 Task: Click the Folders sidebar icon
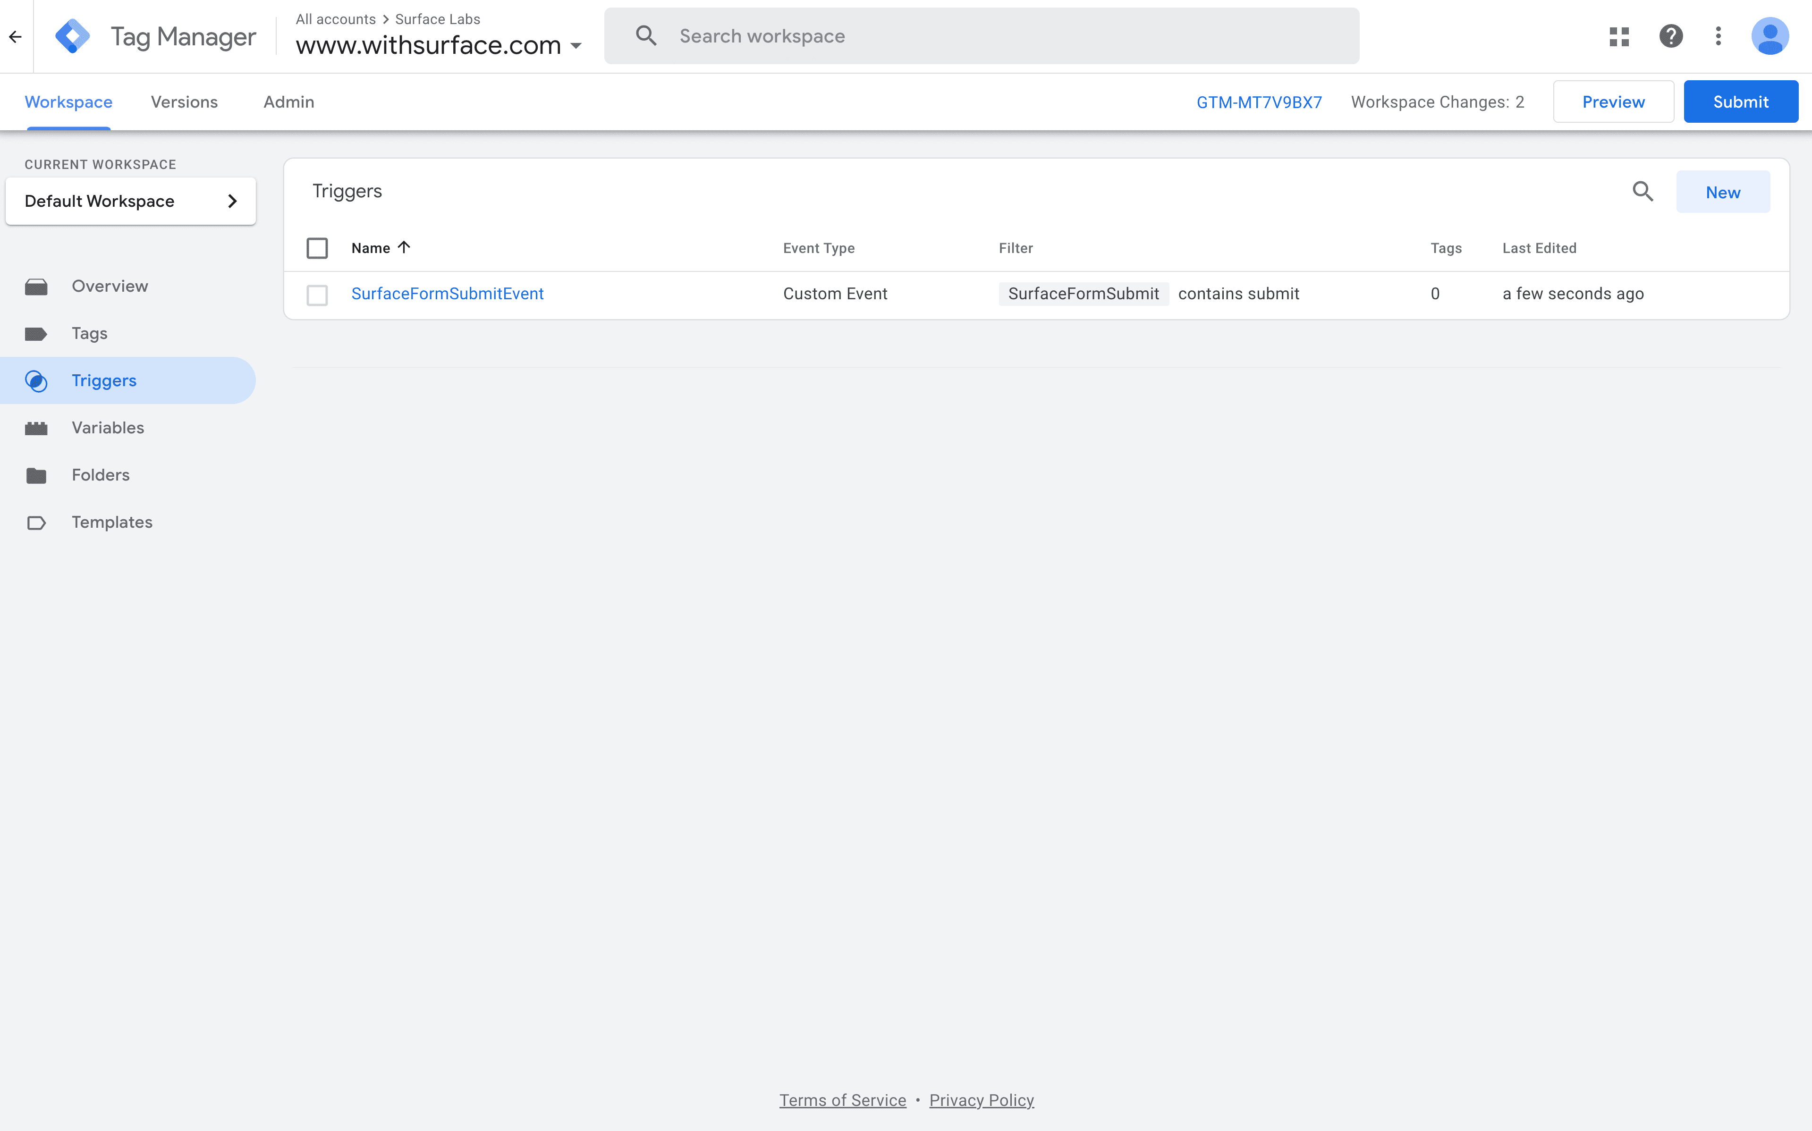36,475
